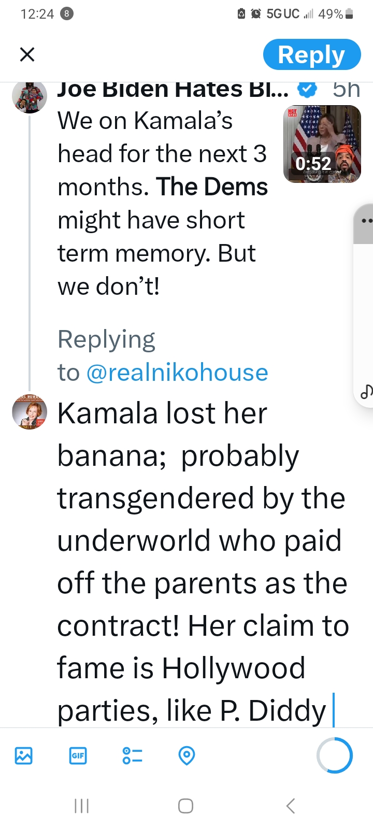Tag a location with the pin icon
This screenshot has height=829, width=373.
point(187,756)
